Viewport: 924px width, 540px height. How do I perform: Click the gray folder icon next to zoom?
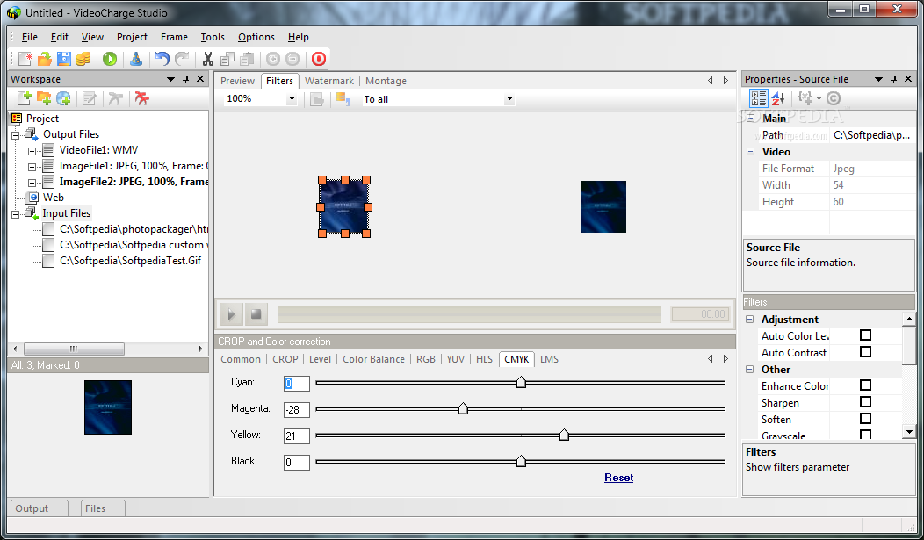(317, 99)
